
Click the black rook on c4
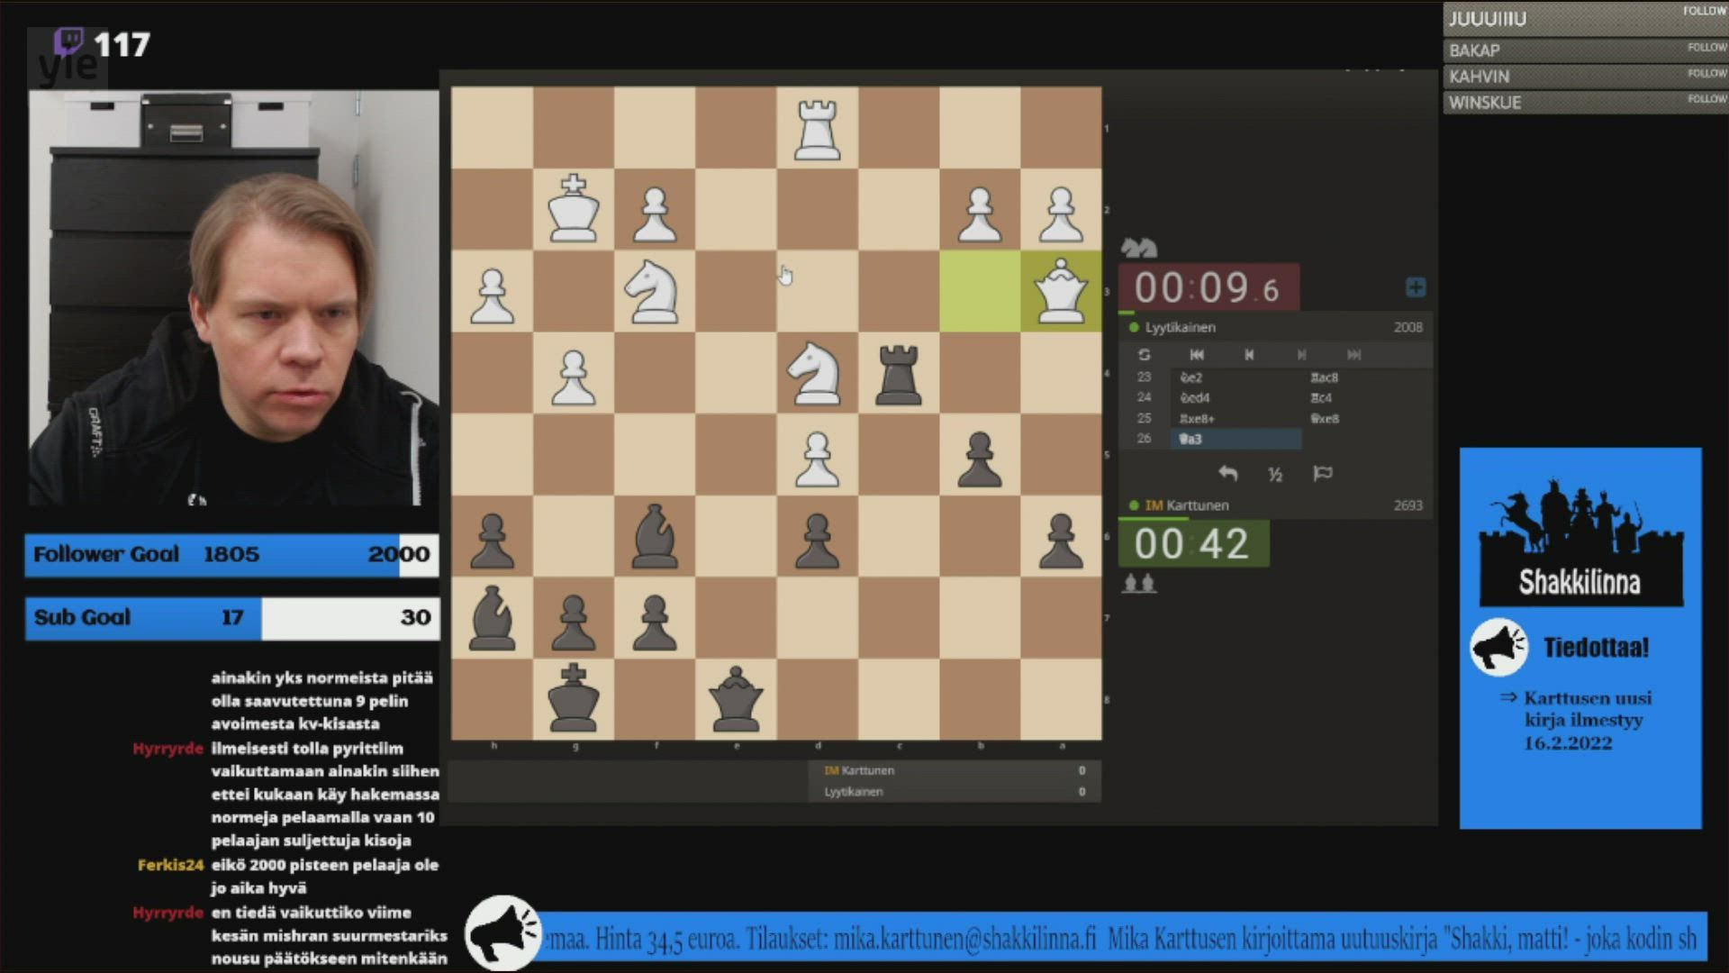(898, 373)
